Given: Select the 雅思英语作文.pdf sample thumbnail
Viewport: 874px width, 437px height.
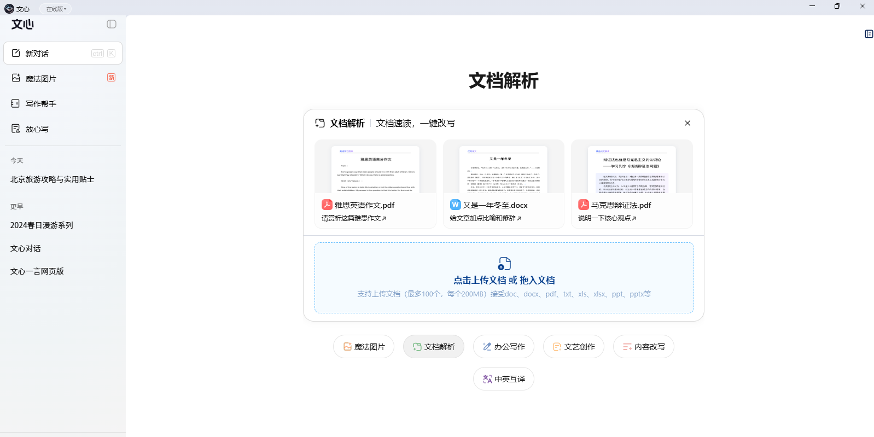Looking at the screenshot, I should [x=375, y=167].
